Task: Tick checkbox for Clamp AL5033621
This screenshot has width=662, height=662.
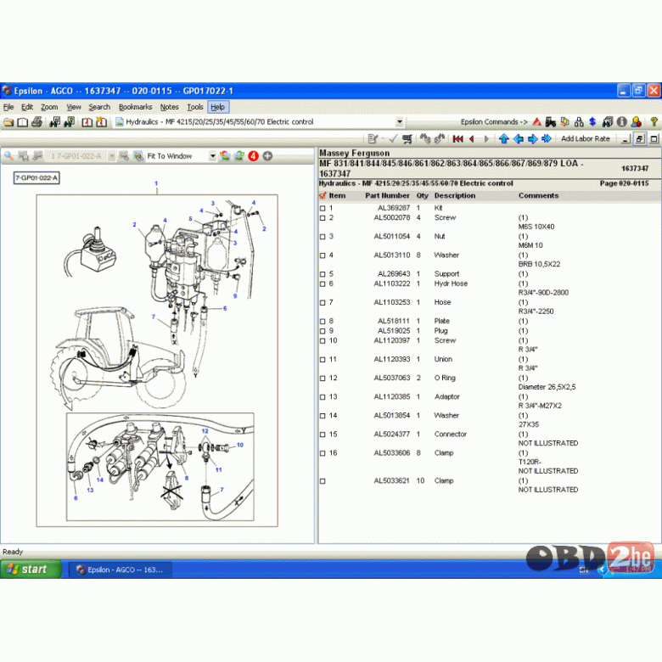Action: (x=323, y=481)
